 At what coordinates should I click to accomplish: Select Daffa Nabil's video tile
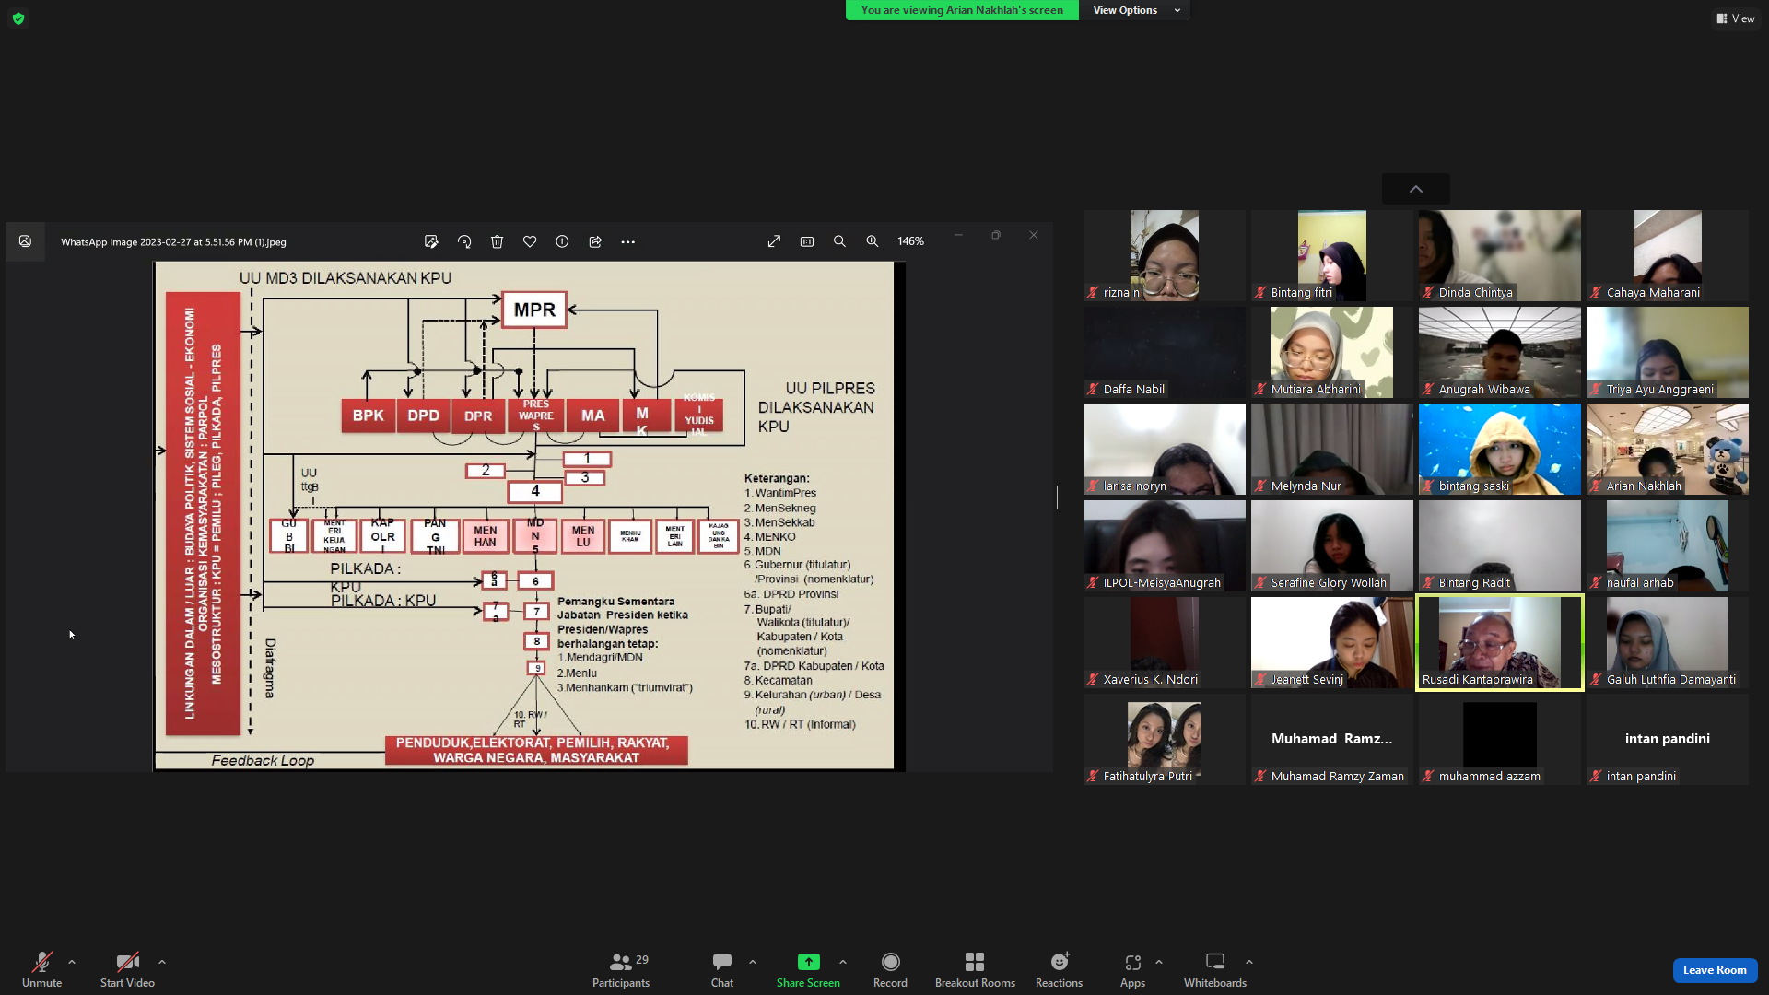1165,352
